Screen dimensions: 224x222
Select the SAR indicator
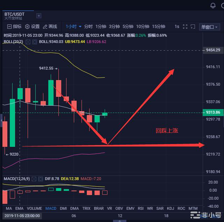pyautogui.click(x=160, y=208)
